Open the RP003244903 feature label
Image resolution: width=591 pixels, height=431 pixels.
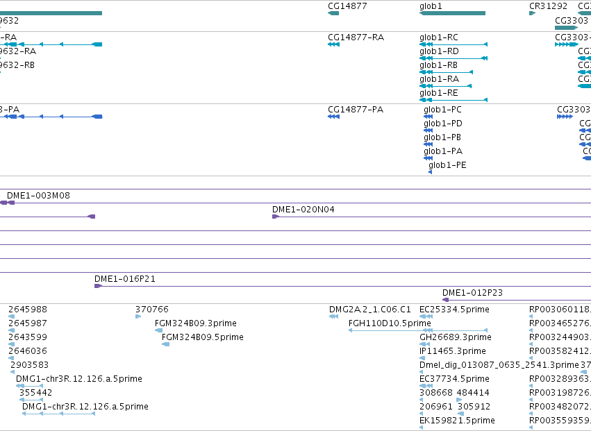pyautogui.click(x=560, y=337)
